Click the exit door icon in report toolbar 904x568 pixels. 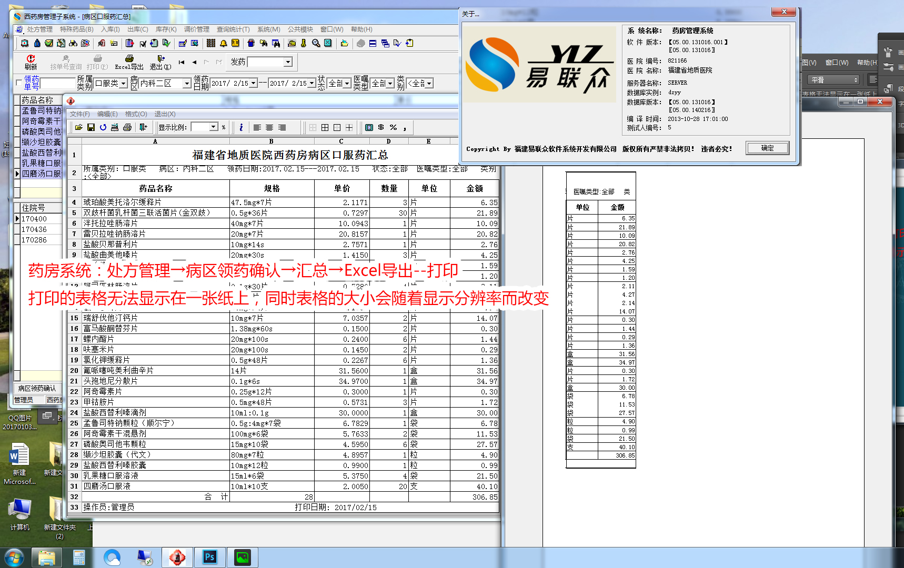point(143,127)
